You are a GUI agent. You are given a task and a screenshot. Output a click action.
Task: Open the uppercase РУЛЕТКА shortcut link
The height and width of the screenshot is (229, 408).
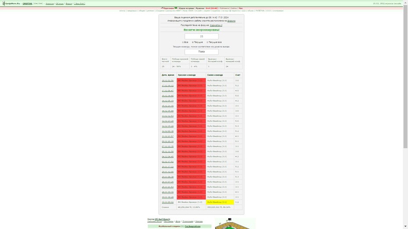[x=260, y=11]
